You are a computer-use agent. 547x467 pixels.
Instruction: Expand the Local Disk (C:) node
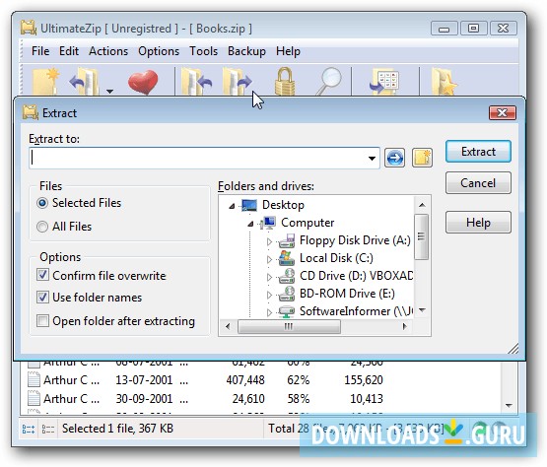[269, 259]
